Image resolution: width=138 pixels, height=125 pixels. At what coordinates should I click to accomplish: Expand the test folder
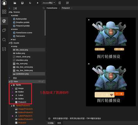[12, 39]
